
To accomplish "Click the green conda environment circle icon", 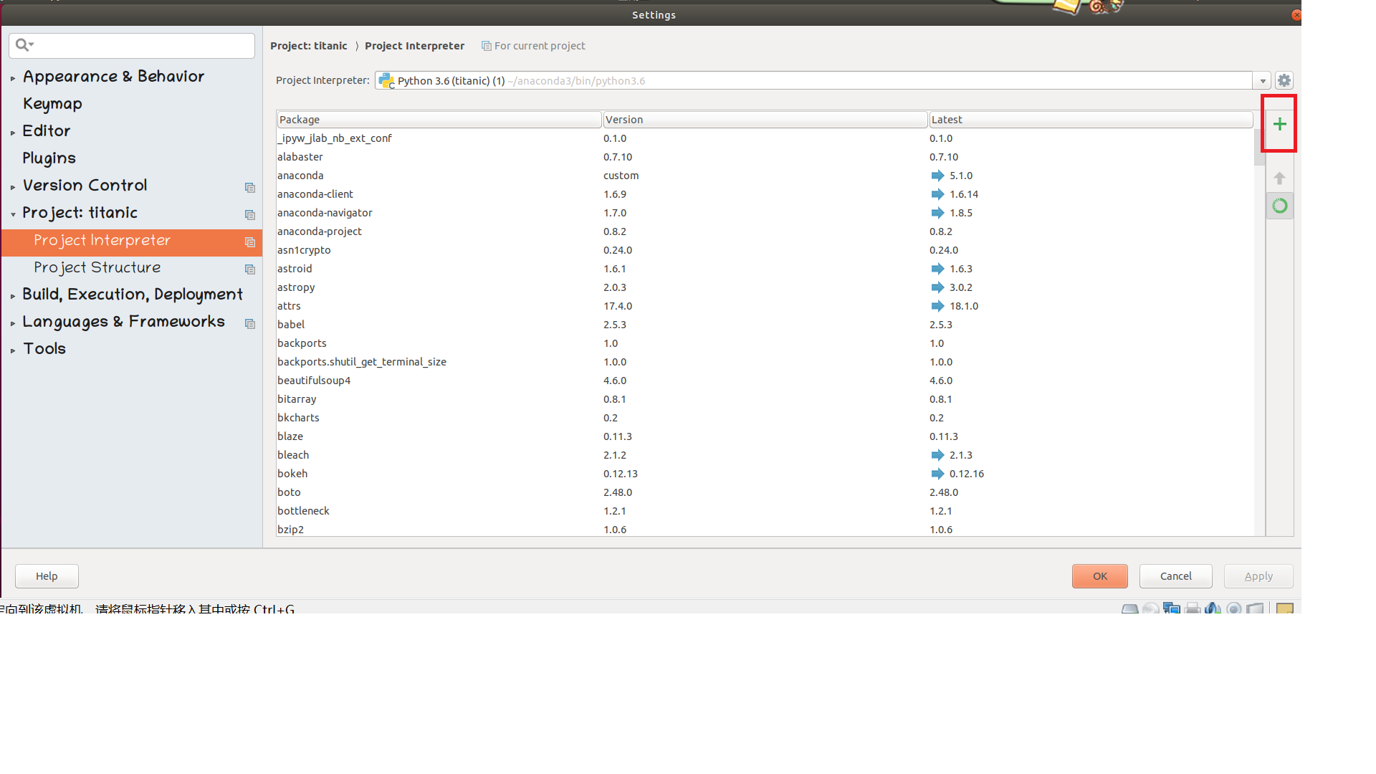I will pyautogui.click(x=1279, y=206).
